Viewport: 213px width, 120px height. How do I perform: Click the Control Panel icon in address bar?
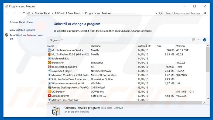[29, 13]
